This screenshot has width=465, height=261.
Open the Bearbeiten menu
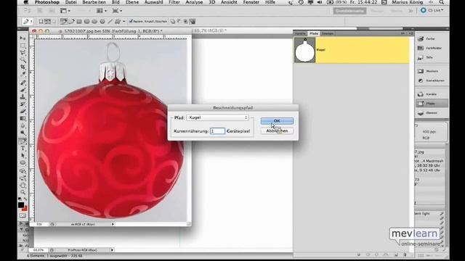94,2
